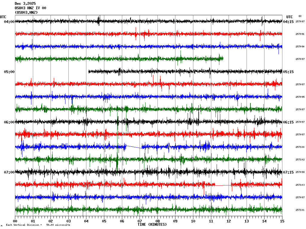306x229 pixels.
Task: Click the DC offset value 257091
Action: coord(300,34)
